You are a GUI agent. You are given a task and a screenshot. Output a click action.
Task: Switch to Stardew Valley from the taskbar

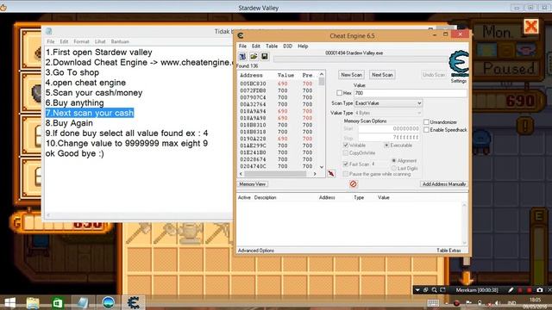(108, 302)
